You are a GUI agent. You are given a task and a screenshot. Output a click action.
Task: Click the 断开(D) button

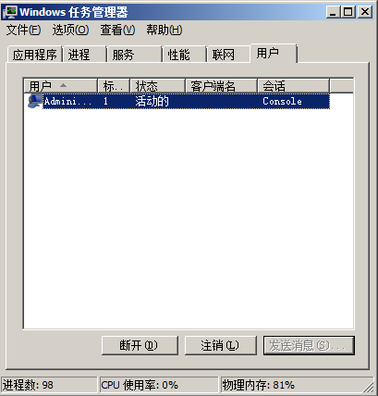pyautogui.click(x=140, y=345)
